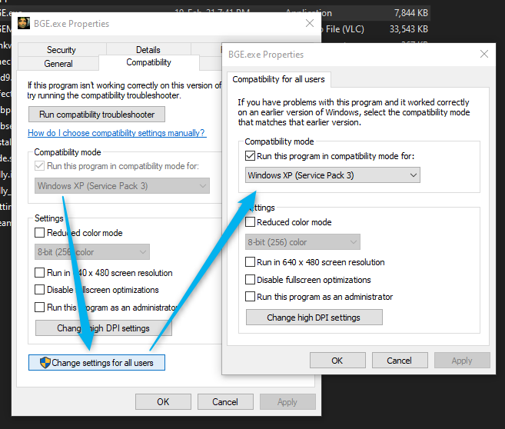The image size is (505, 429).
Task: Open How do I choose compatibility settings manually link
Action: pos(116,133)
